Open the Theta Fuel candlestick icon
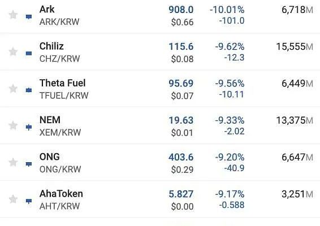320x226 pixels. 29,90
